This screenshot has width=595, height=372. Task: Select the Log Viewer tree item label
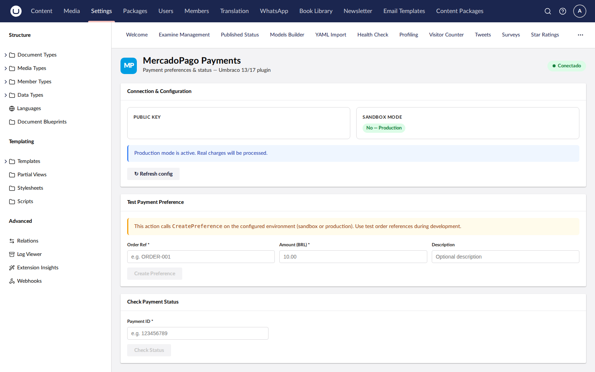29,254
